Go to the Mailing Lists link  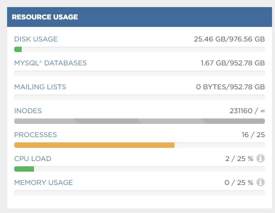tap(40, 87)
